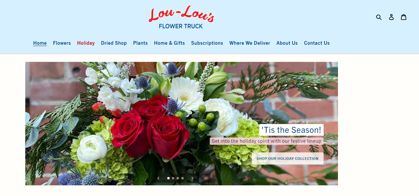Open the Flowers menu item
This screenshot has height=196, width=419.
62,43
